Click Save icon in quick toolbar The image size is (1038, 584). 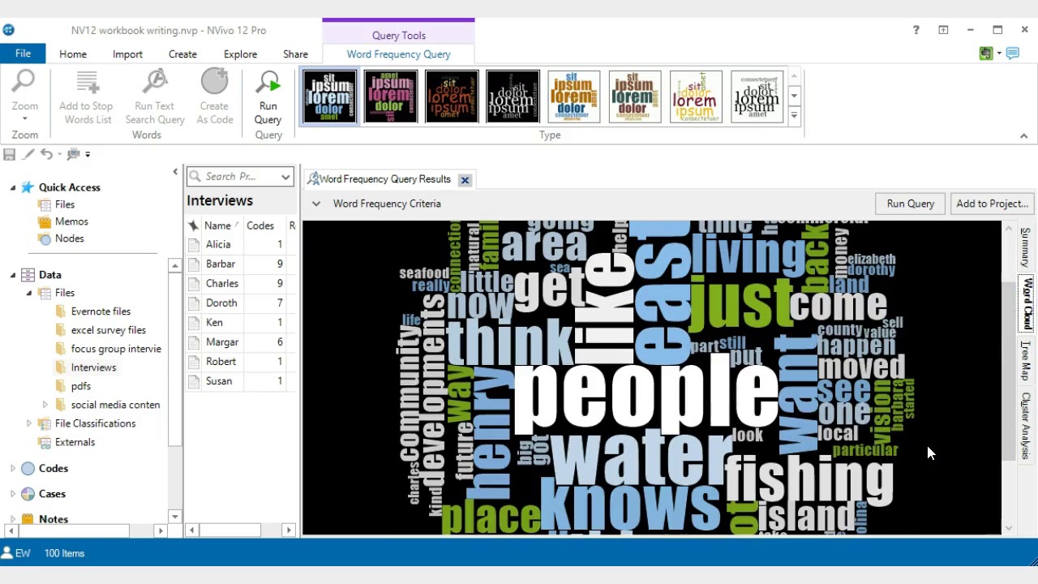pyautogui.click(x=9, y=154)
